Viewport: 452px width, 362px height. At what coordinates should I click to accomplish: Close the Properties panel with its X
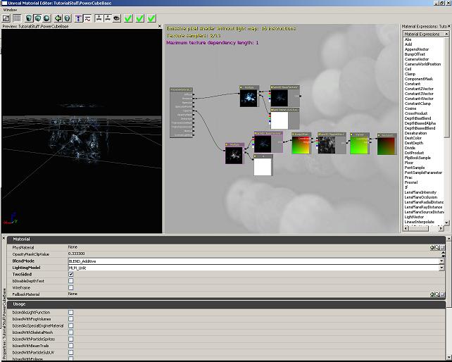[4, 238]
